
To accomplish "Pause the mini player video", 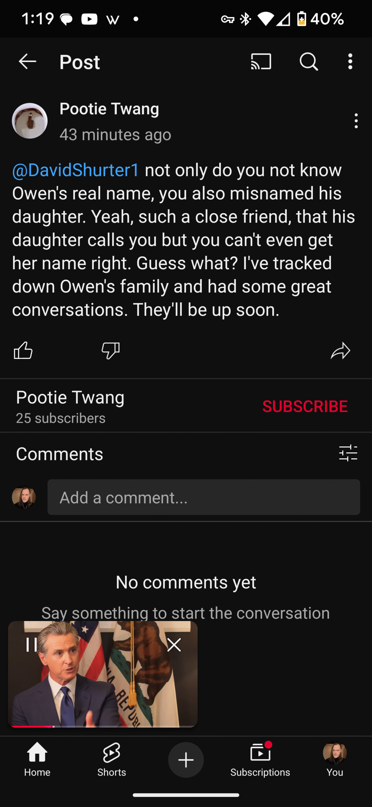I will pyautogui.click(x=31, y=645).
